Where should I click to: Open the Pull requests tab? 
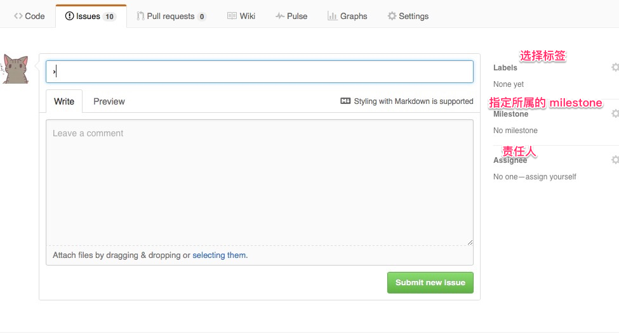coord(171,16)
